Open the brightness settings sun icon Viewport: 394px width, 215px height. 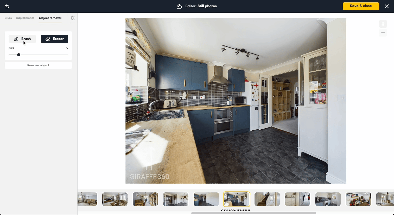pyautogui.click(x=73, y=18)
